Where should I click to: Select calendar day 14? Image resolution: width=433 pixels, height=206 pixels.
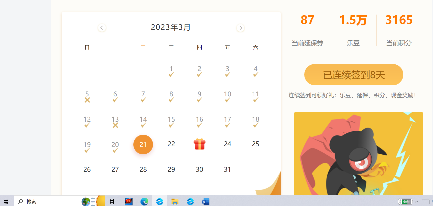pos(143,122)
